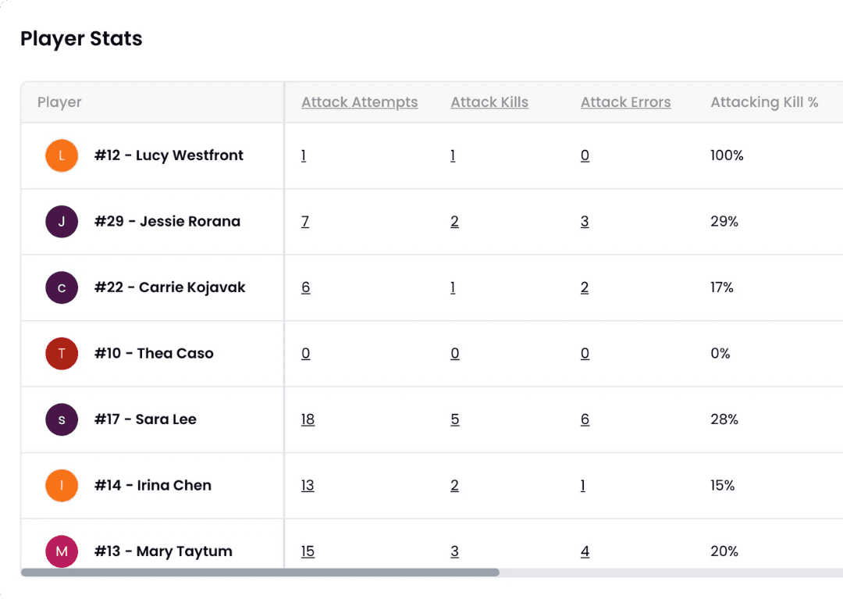View Thea Caso's attack errors detail

click(x=585, y=353)
